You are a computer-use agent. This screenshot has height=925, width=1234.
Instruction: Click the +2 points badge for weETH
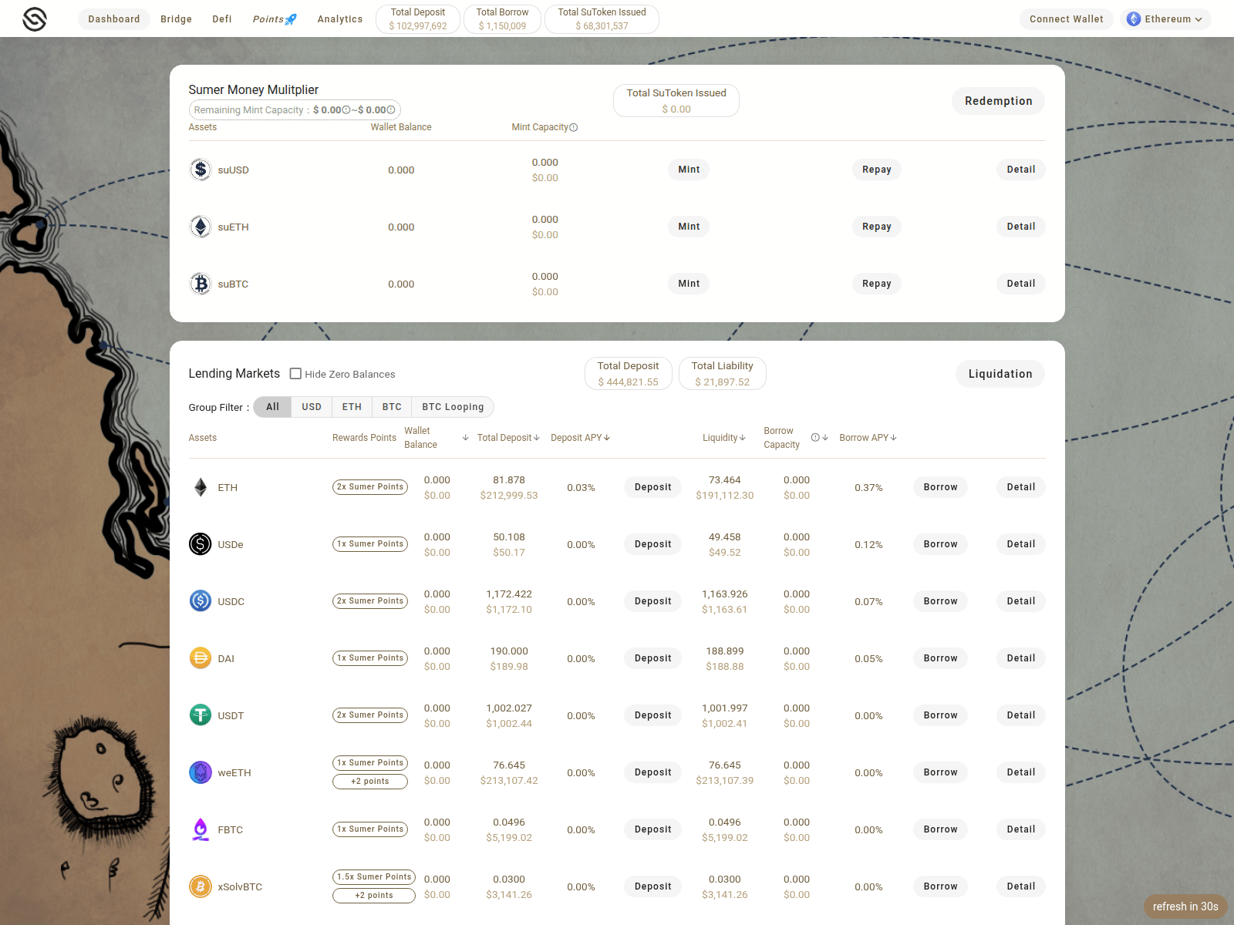tap(370, 782)
